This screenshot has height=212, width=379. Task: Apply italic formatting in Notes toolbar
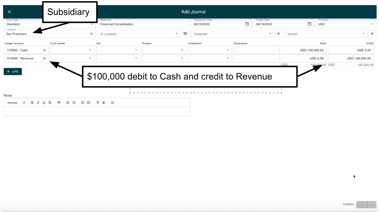tap(38, 102)
